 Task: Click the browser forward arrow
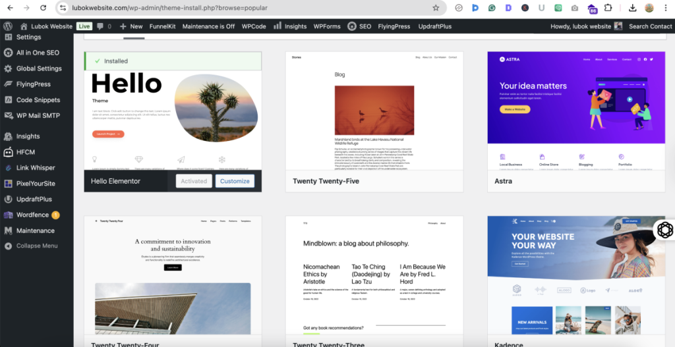click(x=26, y=8)
